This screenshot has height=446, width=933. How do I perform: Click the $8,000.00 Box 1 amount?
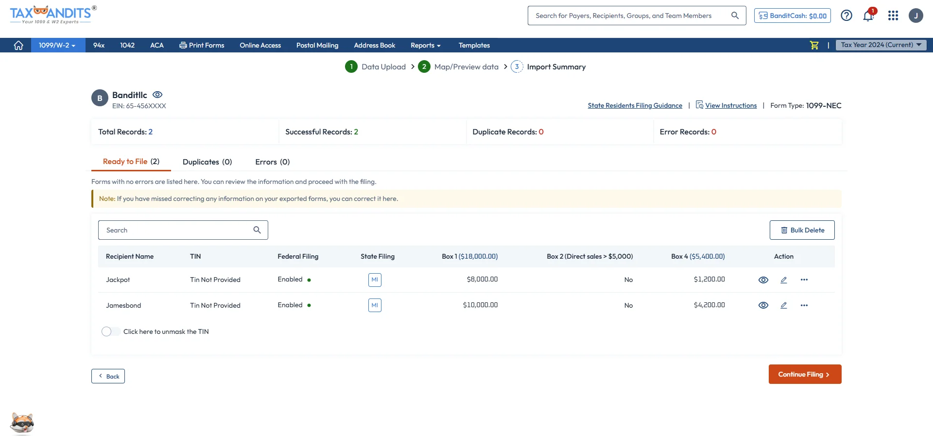482,280
